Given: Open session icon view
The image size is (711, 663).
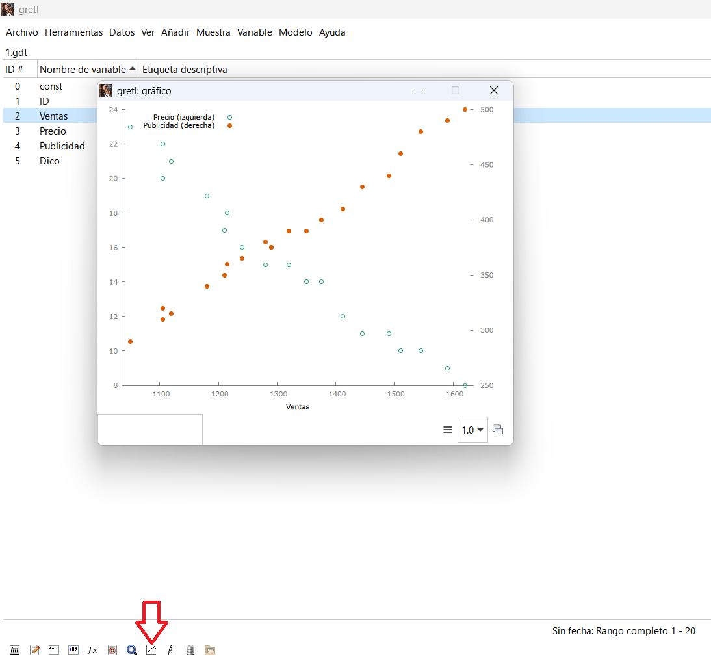Looking at the screenshot, I should click(x=73, y=650).
